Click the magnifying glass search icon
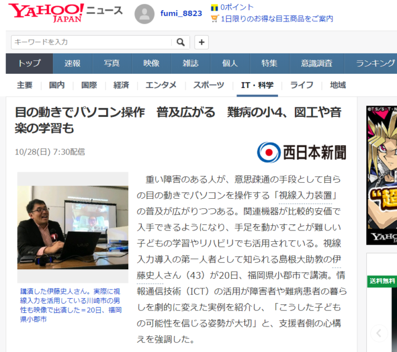 [180, 42]
